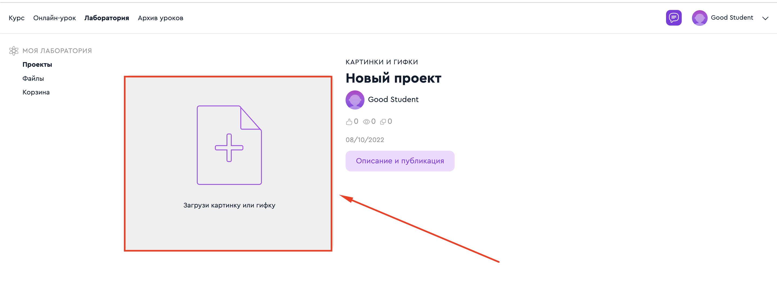Click the My Laboratory atom icon
This screenshot has width=777, height=289.
(13, 51)
